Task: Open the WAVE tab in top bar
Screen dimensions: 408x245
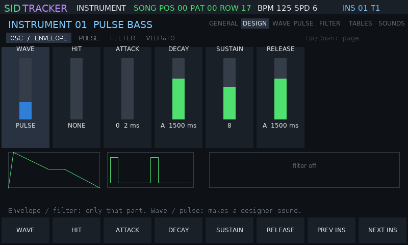Action: (x=282, y=23)
